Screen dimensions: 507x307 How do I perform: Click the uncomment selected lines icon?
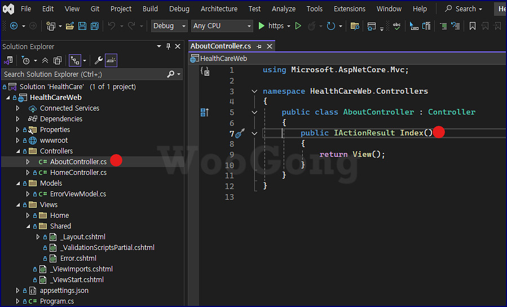[456, 26]
